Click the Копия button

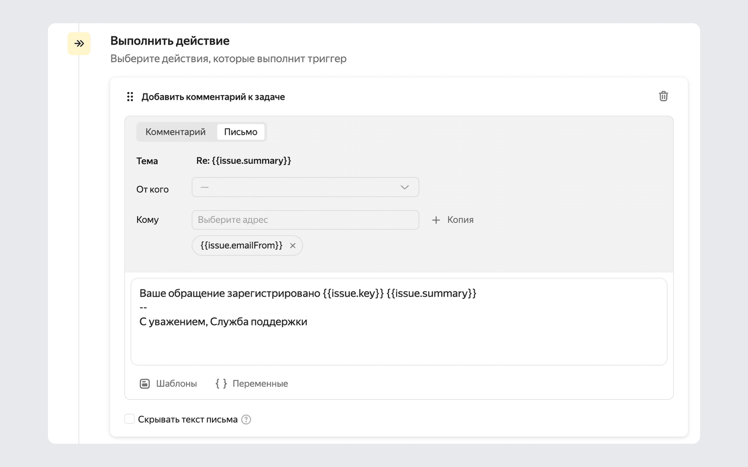460,220
